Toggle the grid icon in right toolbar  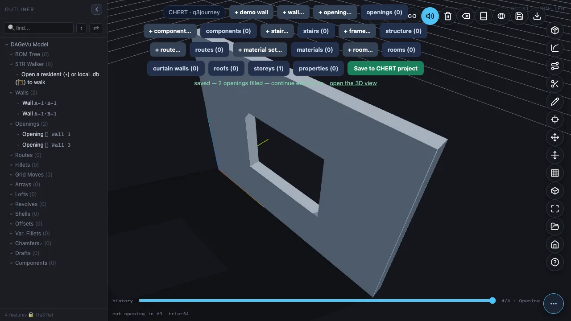(x=555, y=173)
